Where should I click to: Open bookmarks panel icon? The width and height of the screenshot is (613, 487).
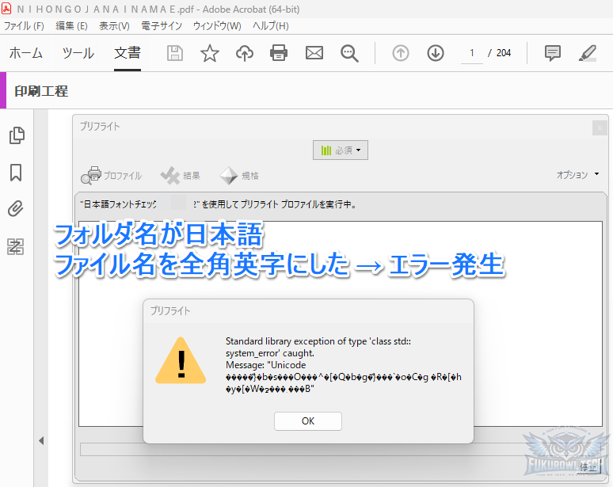(x=16, y=173)
